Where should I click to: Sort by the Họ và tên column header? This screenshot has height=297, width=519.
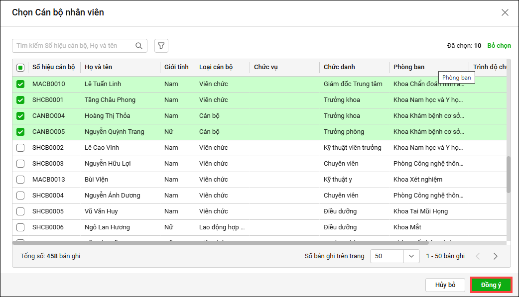[99, 67]
